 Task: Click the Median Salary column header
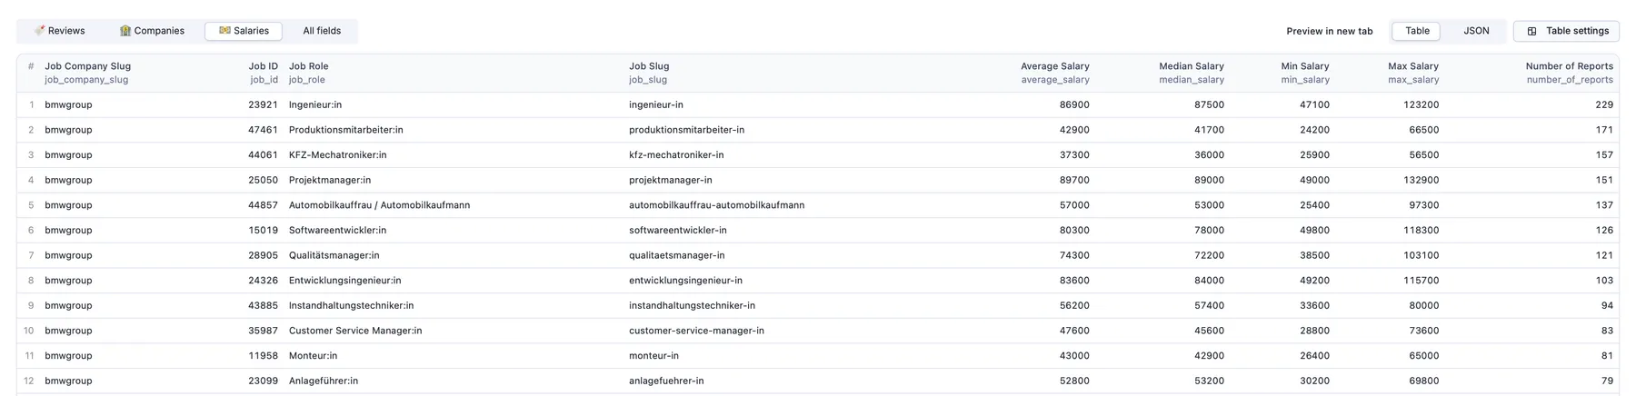1191,73
